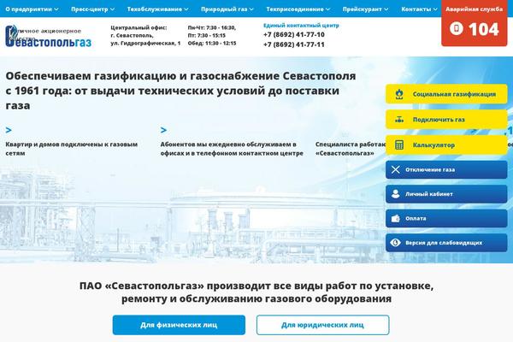Open the Отключение газа button
Image resolution: width=513 pixels, height=342 pixels.
446,169
